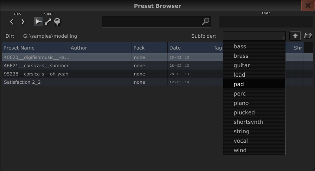Open the folder browse icon
Image resolution: width=315 pixels, height=171 pixels.
[x=308, y=36]
